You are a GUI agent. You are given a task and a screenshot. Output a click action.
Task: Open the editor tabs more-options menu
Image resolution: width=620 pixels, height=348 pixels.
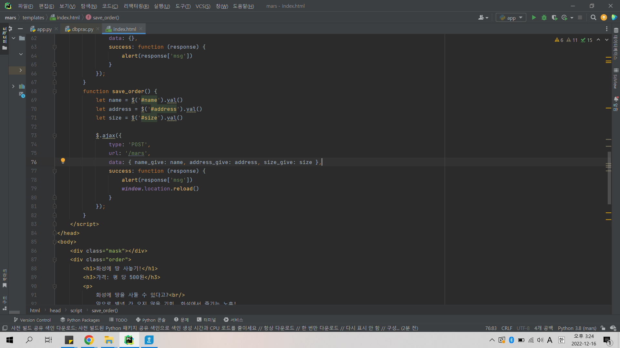[607, 29]
